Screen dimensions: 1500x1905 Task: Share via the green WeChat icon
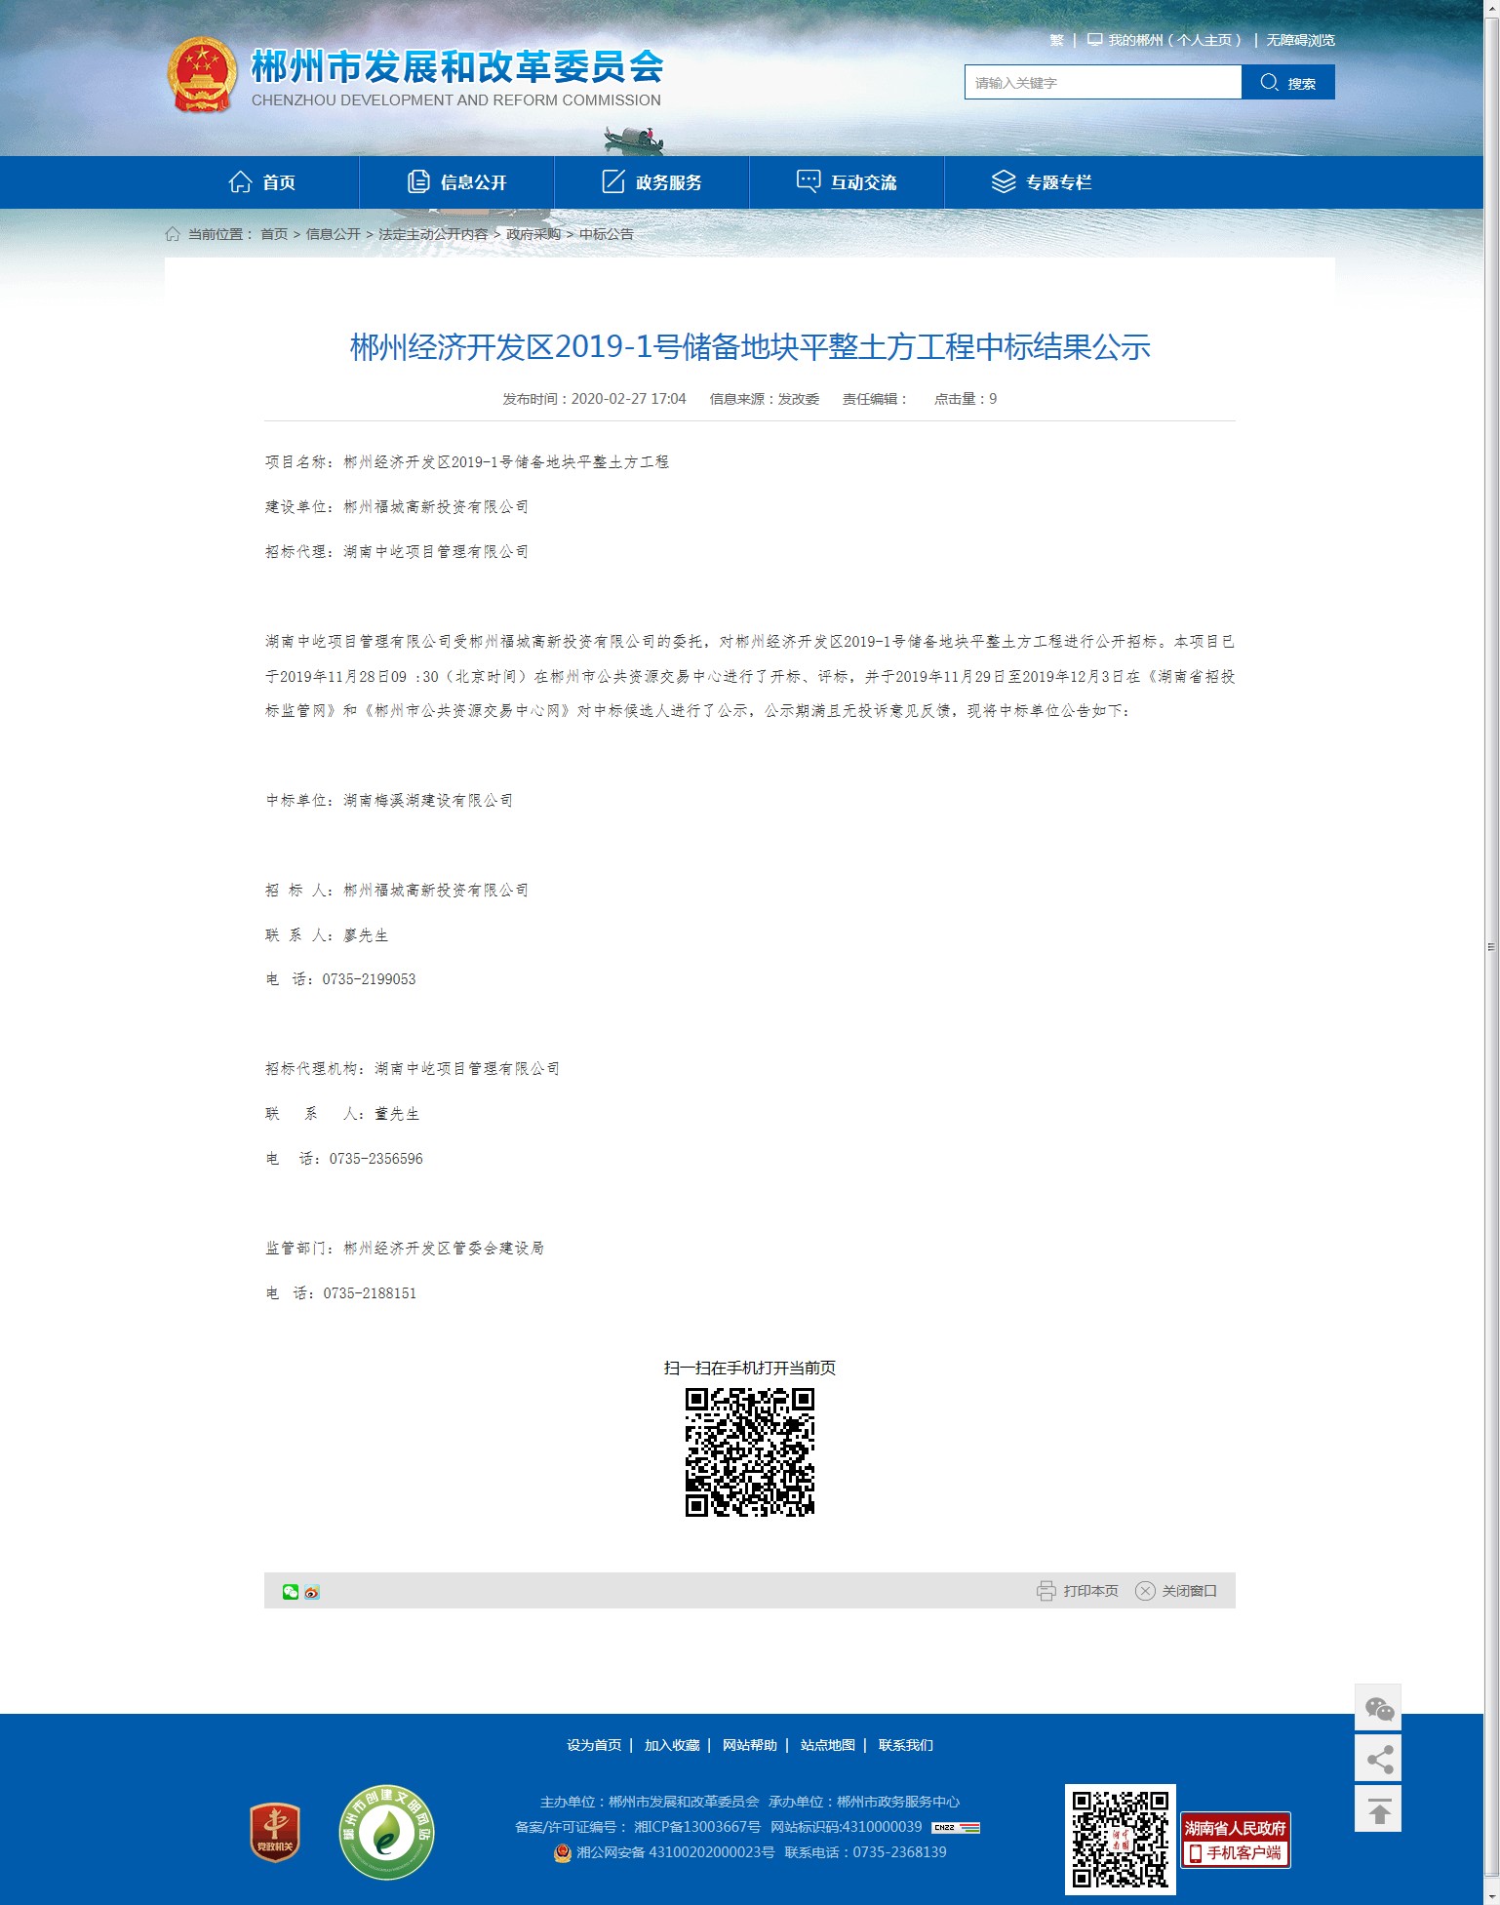(x=291, y=1592)
